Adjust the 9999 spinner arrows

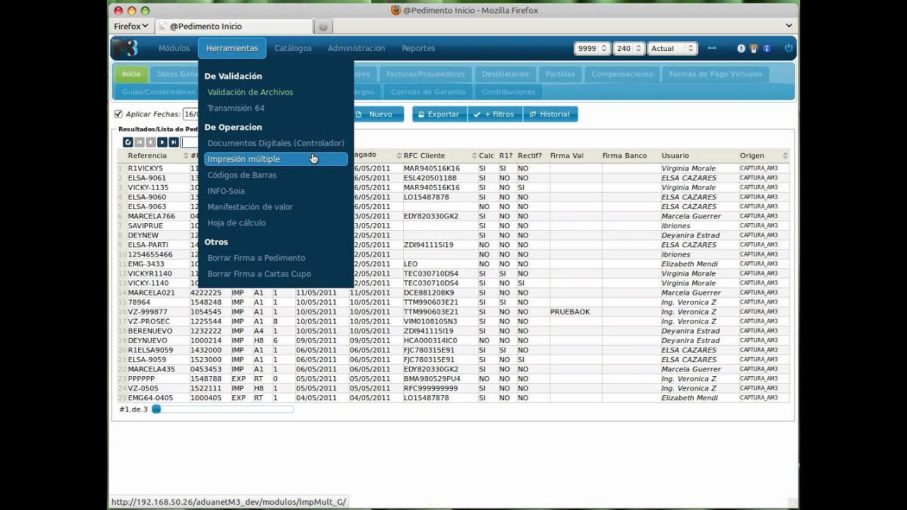click(x=604, y=48)
